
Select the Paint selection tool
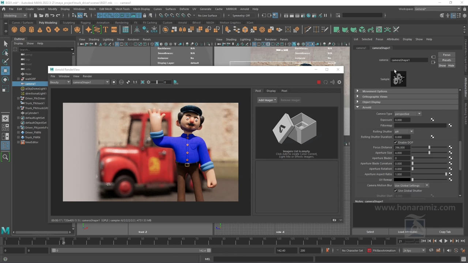point(5,62)
